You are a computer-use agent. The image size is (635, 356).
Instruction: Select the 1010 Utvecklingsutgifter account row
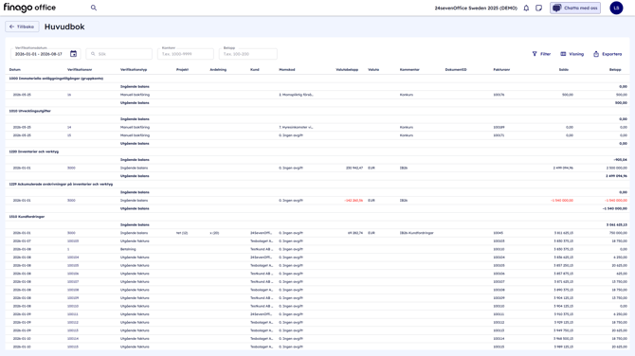[317, 111]
